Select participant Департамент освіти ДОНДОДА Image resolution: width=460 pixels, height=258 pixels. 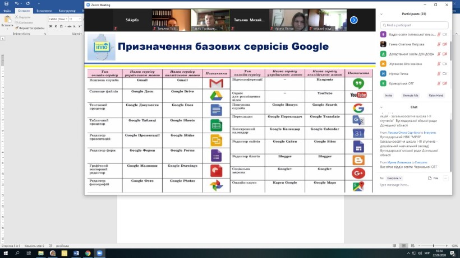(x=411, y=54)
